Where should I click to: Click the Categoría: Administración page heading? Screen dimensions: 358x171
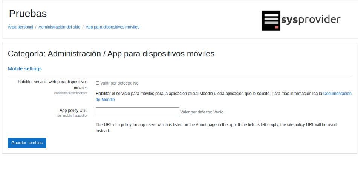[x=111, y=54]
